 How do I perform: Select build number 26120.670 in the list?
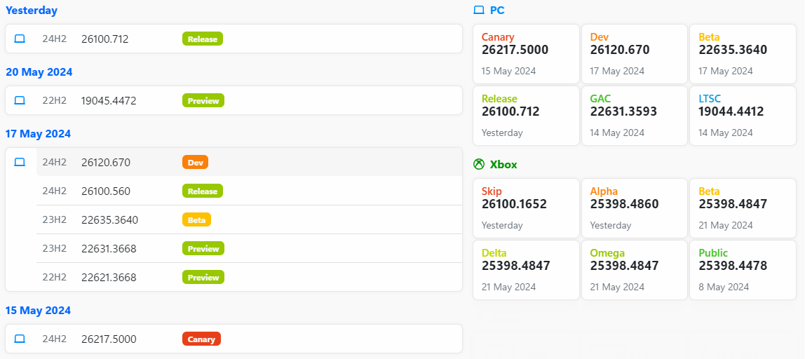[106, 162]
